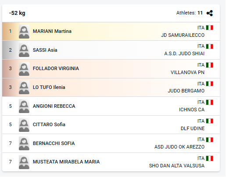This screenshot has height=177, width=226.
Task: Open LO TUFO Ilenia name link
Action: tap(49, 87)
